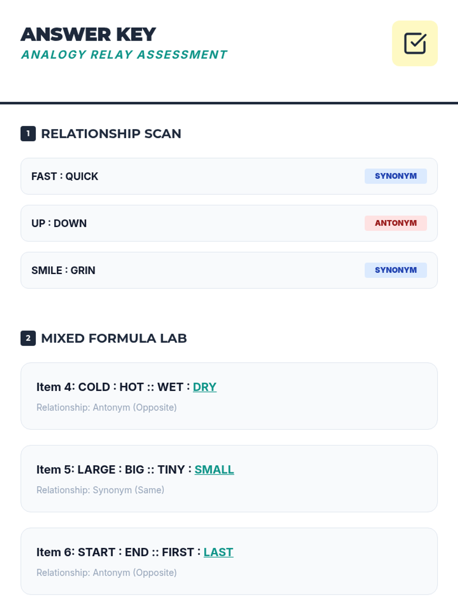The width and height of the screenshot is (458, 610).
Task: Click the UP : DOWN row
Action: pyautogui.click(x=229, y=223)
